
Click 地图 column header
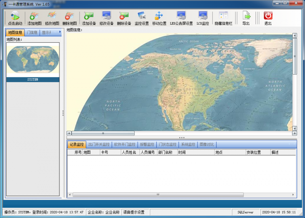click(x=91, y=152)
